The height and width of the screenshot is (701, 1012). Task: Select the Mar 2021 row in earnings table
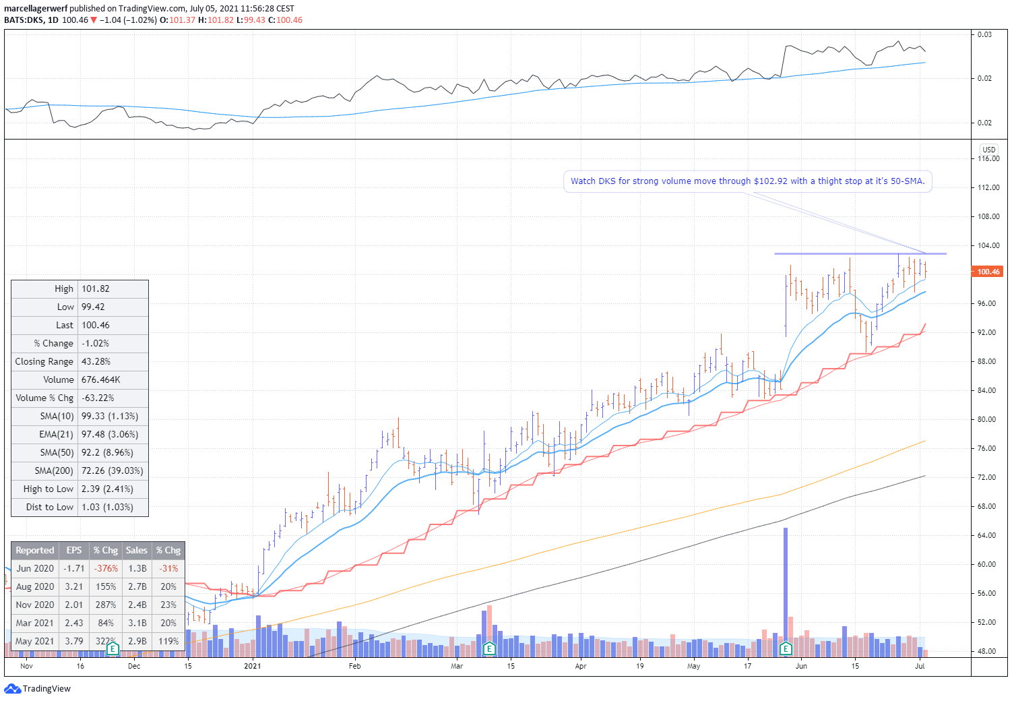pos(98,623)
